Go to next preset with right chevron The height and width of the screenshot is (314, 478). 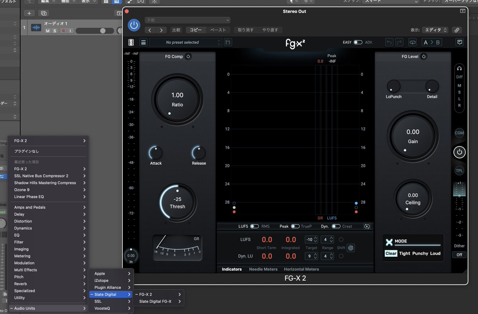[161, 30]
